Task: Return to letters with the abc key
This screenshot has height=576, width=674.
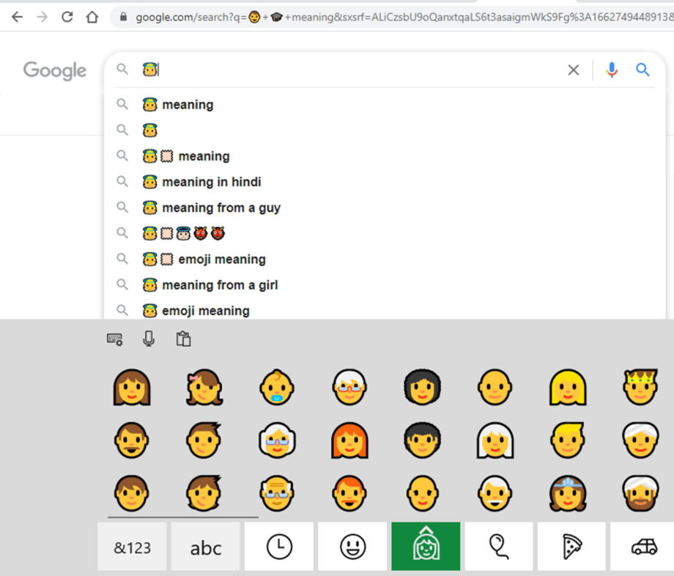Action: (x=205, y=546)
